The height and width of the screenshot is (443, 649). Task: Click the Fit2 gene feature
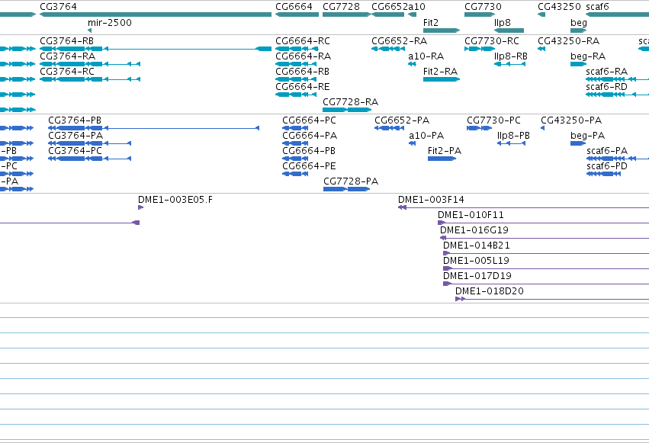coord(442,30)
